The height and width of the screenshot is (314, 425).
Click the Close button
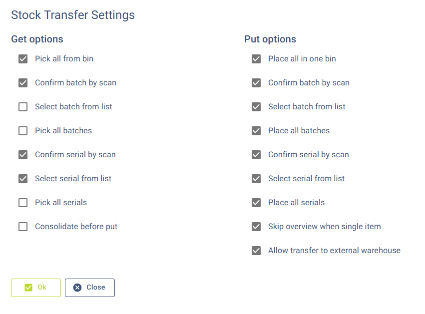tap(90, 288)
